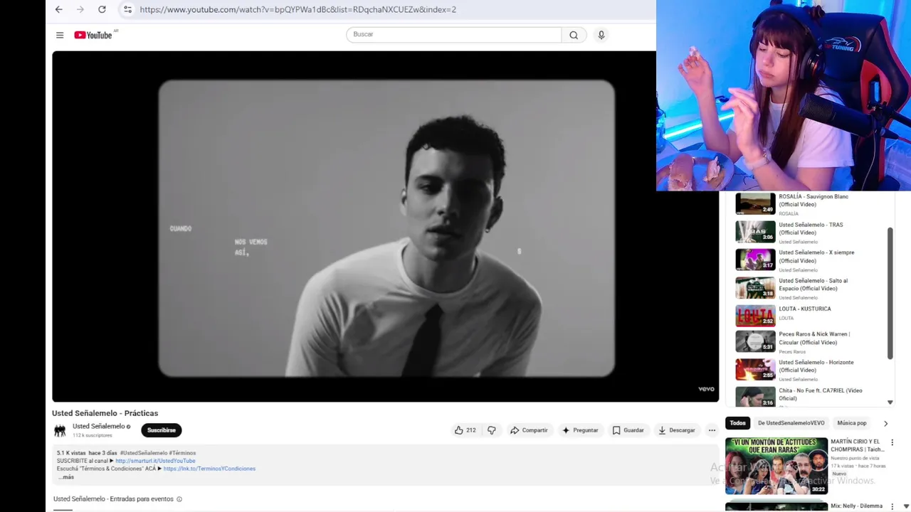The height and width of the screenshot is (512, 911).
Task: Click the YouTube URL in the address bar
Action: [297, 9]
